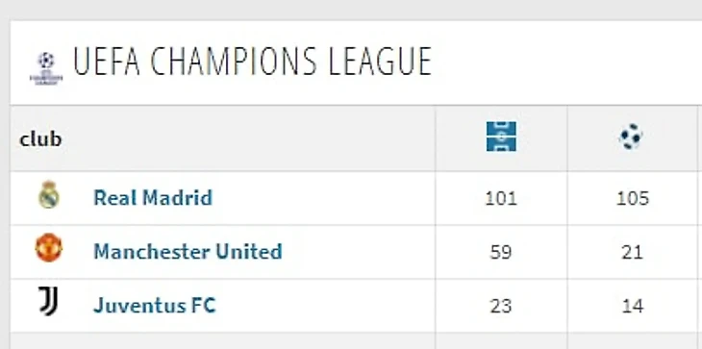702x349 pixels.
Task: Open the Manchester United club link
Action: pos(188,252)
